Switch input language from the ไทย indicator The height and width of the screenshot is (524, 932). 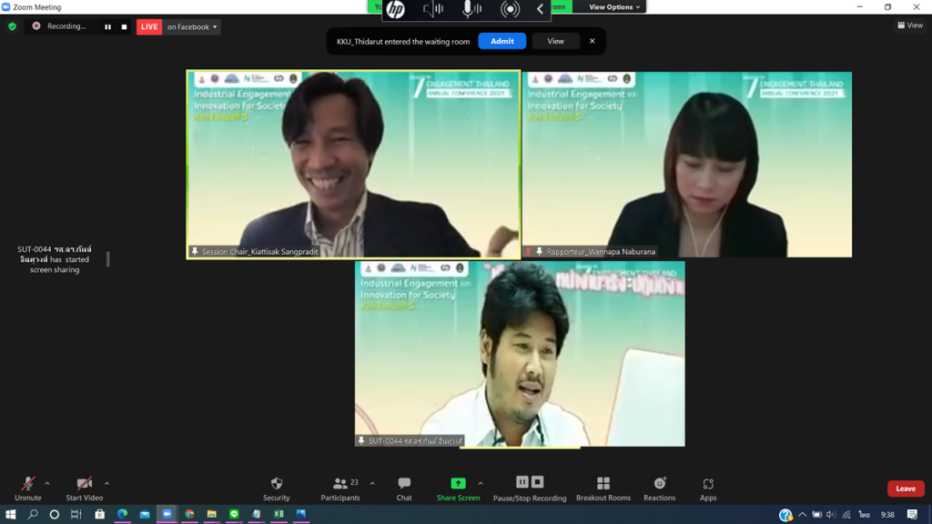(865, 515)
